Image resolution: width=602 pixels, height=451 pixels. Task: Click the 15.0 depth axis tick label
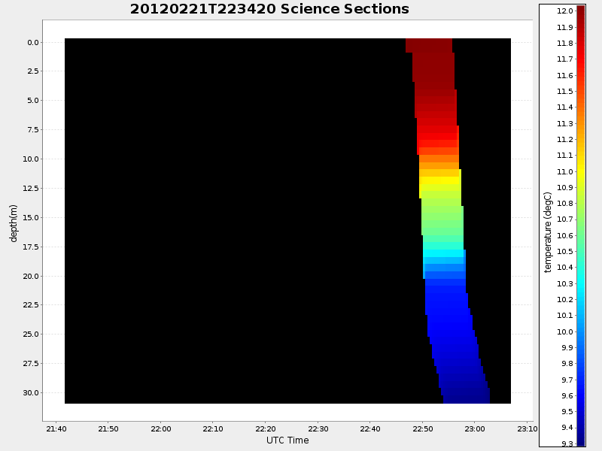(x=29, y=217)
